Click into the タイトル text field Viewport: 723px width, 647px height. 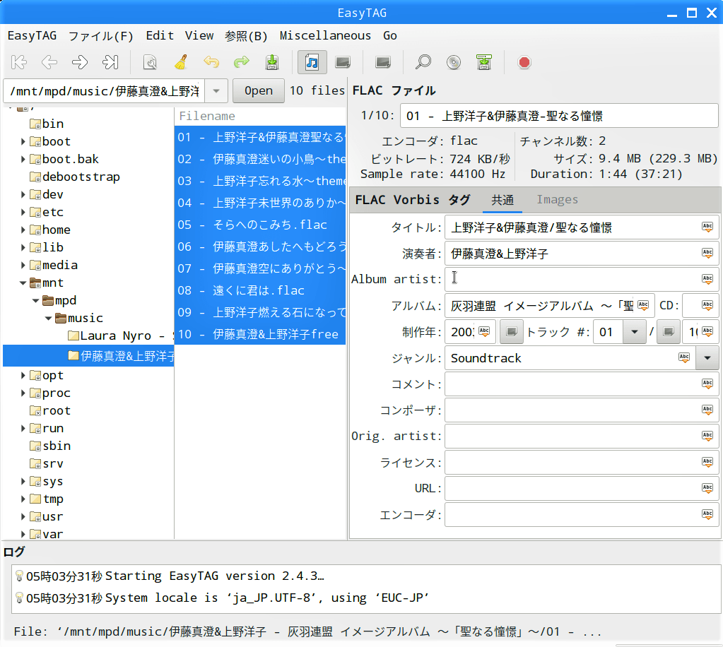(582, 227)
